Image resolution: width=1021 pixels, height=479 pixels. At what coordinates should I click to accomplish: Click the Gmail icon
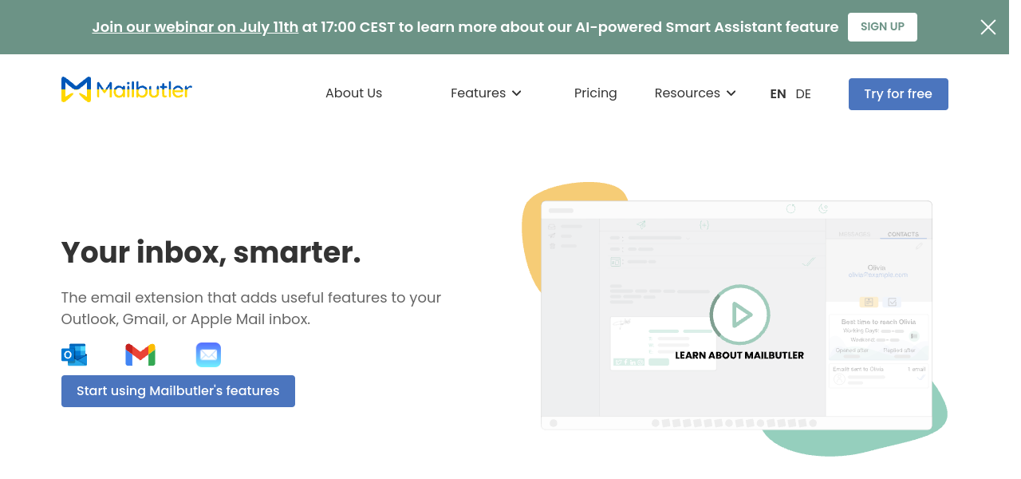coord(140,354)
